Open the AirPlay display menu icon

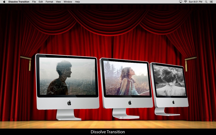click(x=181, y=2)
